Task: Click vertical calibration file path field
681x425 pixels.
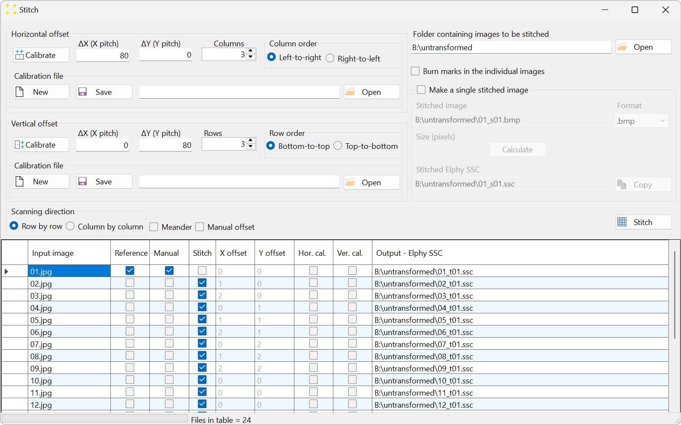Action: point(239,182)
